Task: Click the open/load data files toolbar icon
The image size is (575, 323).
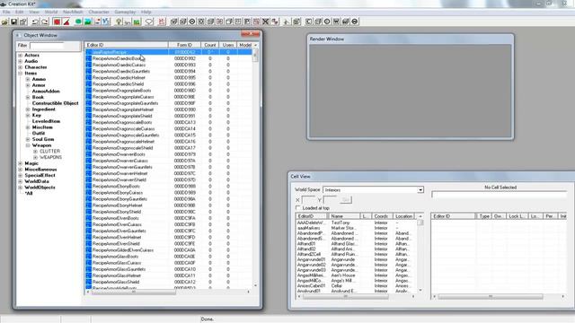Action: (4, 22)
